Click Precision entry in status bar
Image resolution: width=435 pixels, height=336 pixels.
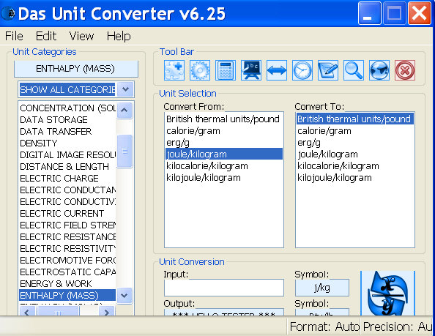(x=397, y=326)
